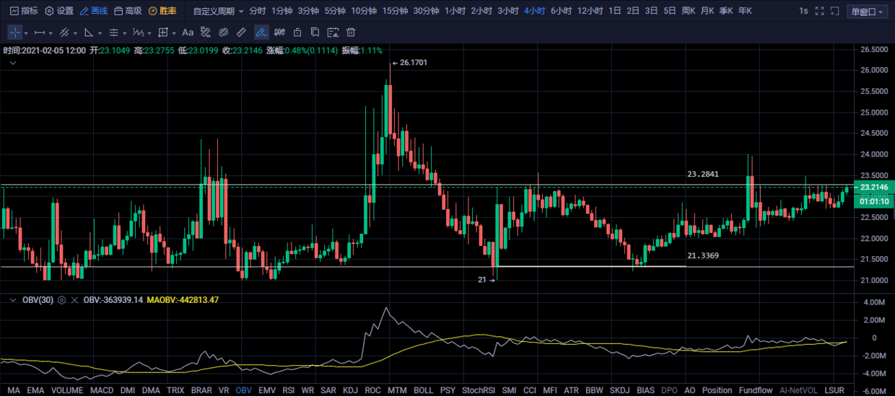The image size is (895, 396).
Task: Enable the StochRSI indicator
Action: point(478,390)
